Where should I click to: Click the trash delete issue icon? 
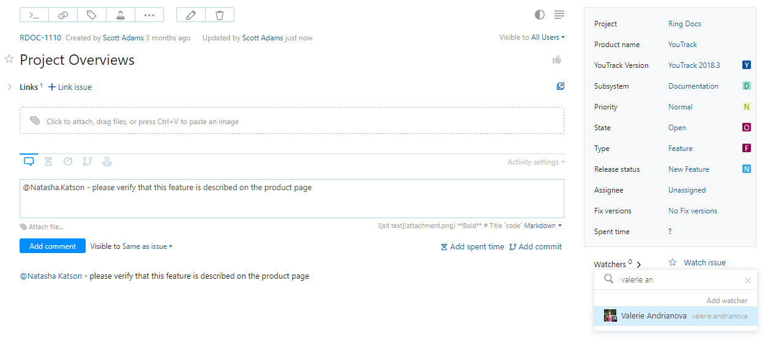tap(219, 15)
